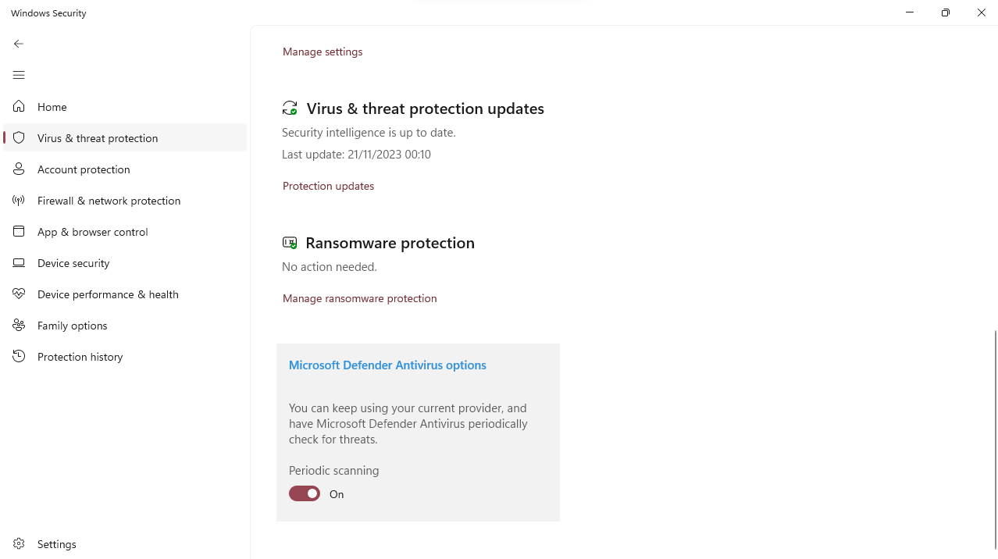Click the Protection history clock icon
998x559 pixels.
point(19,357)
